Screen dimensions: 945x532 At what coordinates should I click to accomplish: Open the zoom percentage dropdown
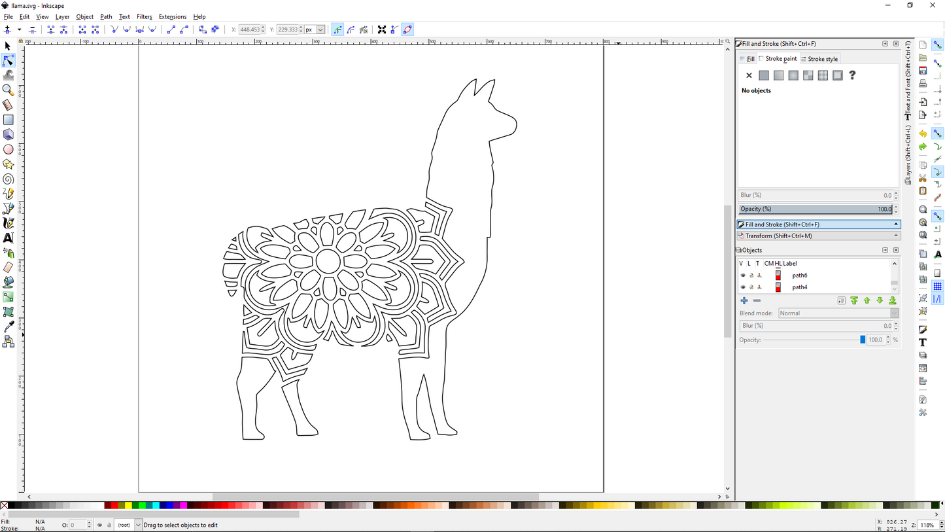(x=940, y=525)
